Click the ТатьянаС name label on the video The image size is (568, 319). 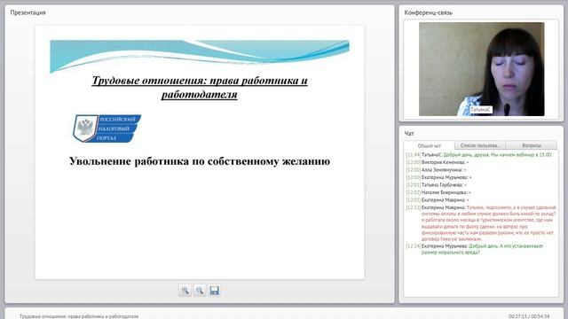point(481,109)
